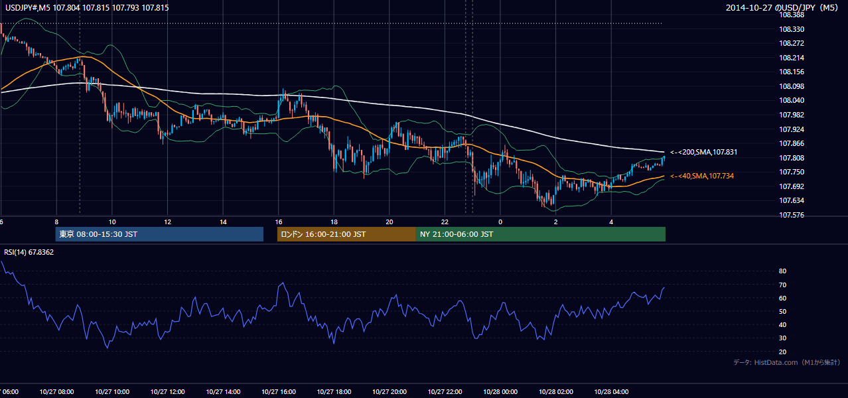848x398 pixels.
Task: Click price axis value 107.866
Action: pos(792,143)
